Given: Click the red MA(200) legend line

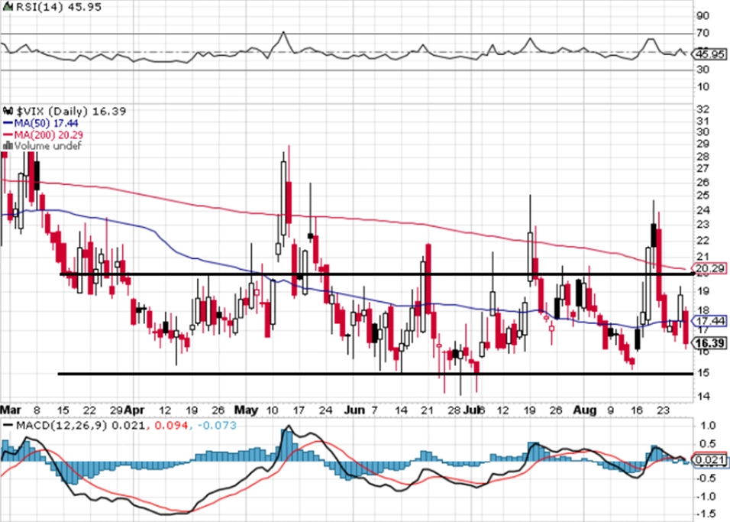Looking at the screenshot, I should point(8,135).
